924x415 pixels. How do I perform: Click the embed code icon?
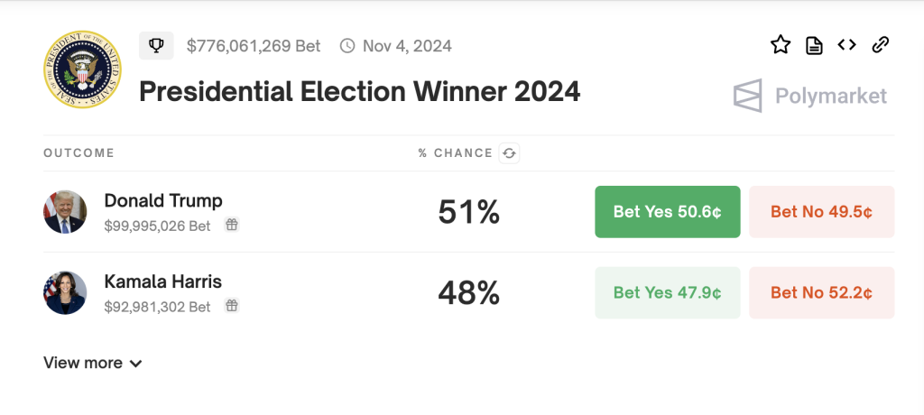coord(846,45)
